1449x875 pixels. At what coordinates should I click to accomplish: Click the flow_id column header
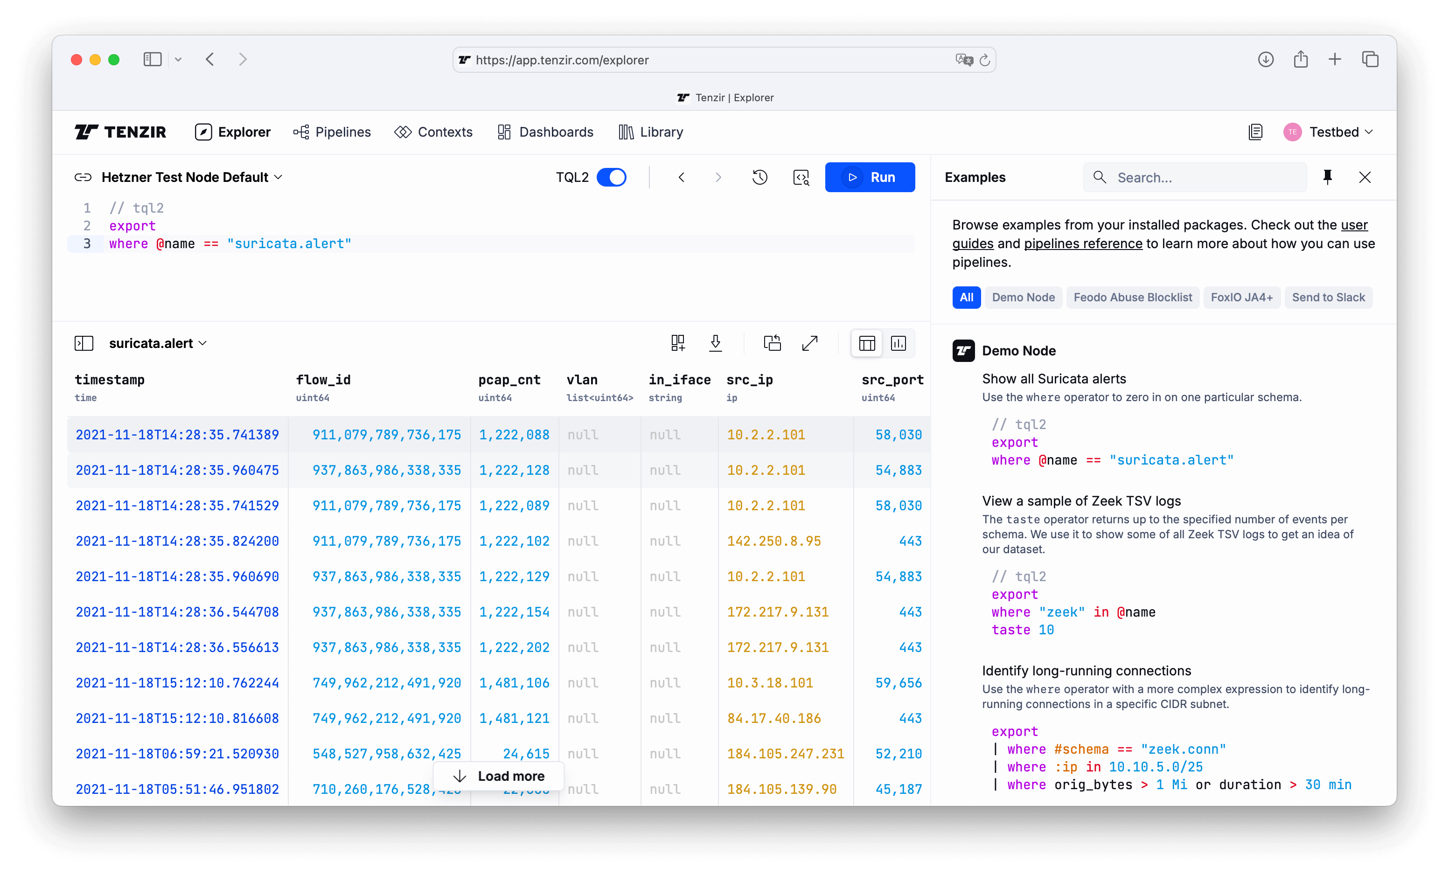tap(323, 380)
